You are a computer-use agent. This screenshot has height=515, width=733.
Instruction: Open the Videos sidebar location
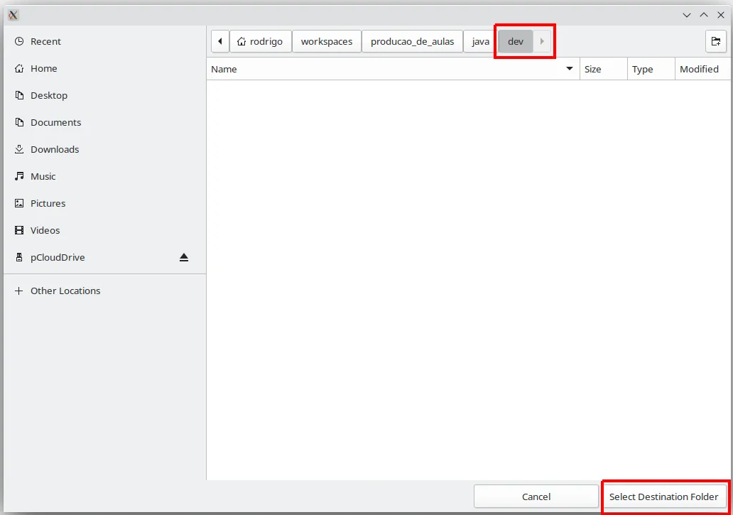(104, 230)
